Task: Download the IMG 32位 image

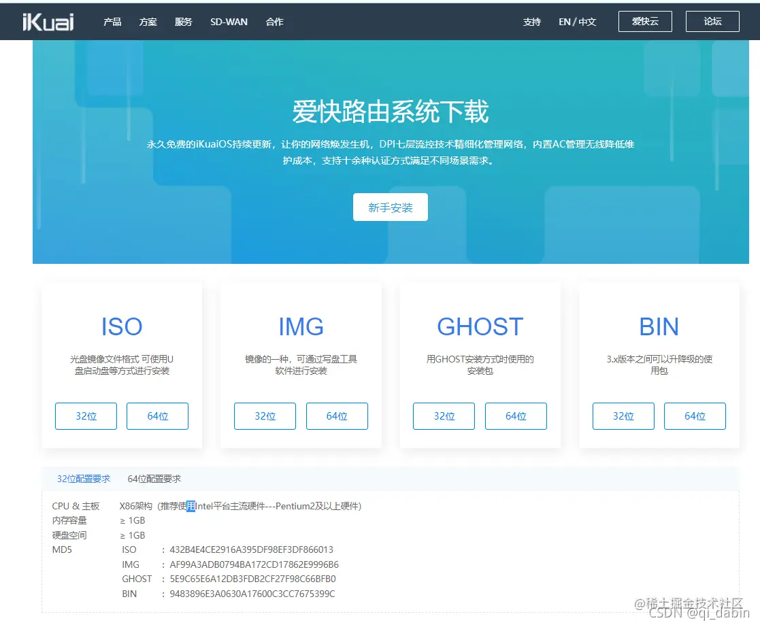Action: point(265,416)
